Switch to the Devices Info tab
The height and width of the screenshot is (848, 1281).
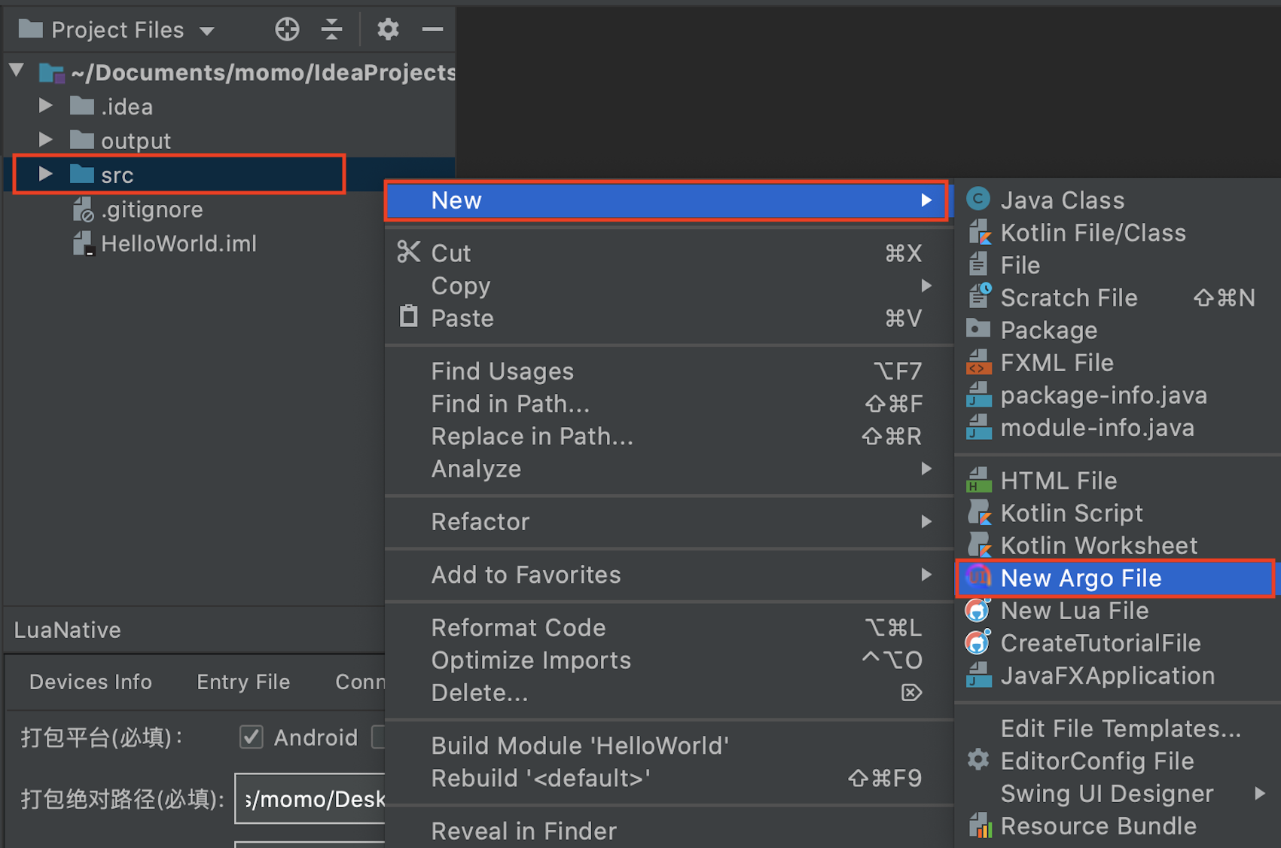coord(90,682)
